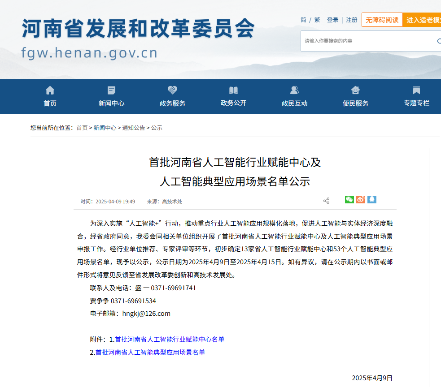Image resolution: width=441 pixels, height=387 pixels.
Task: Switch to simplified Chinese with 简
Action: point(303,20)
